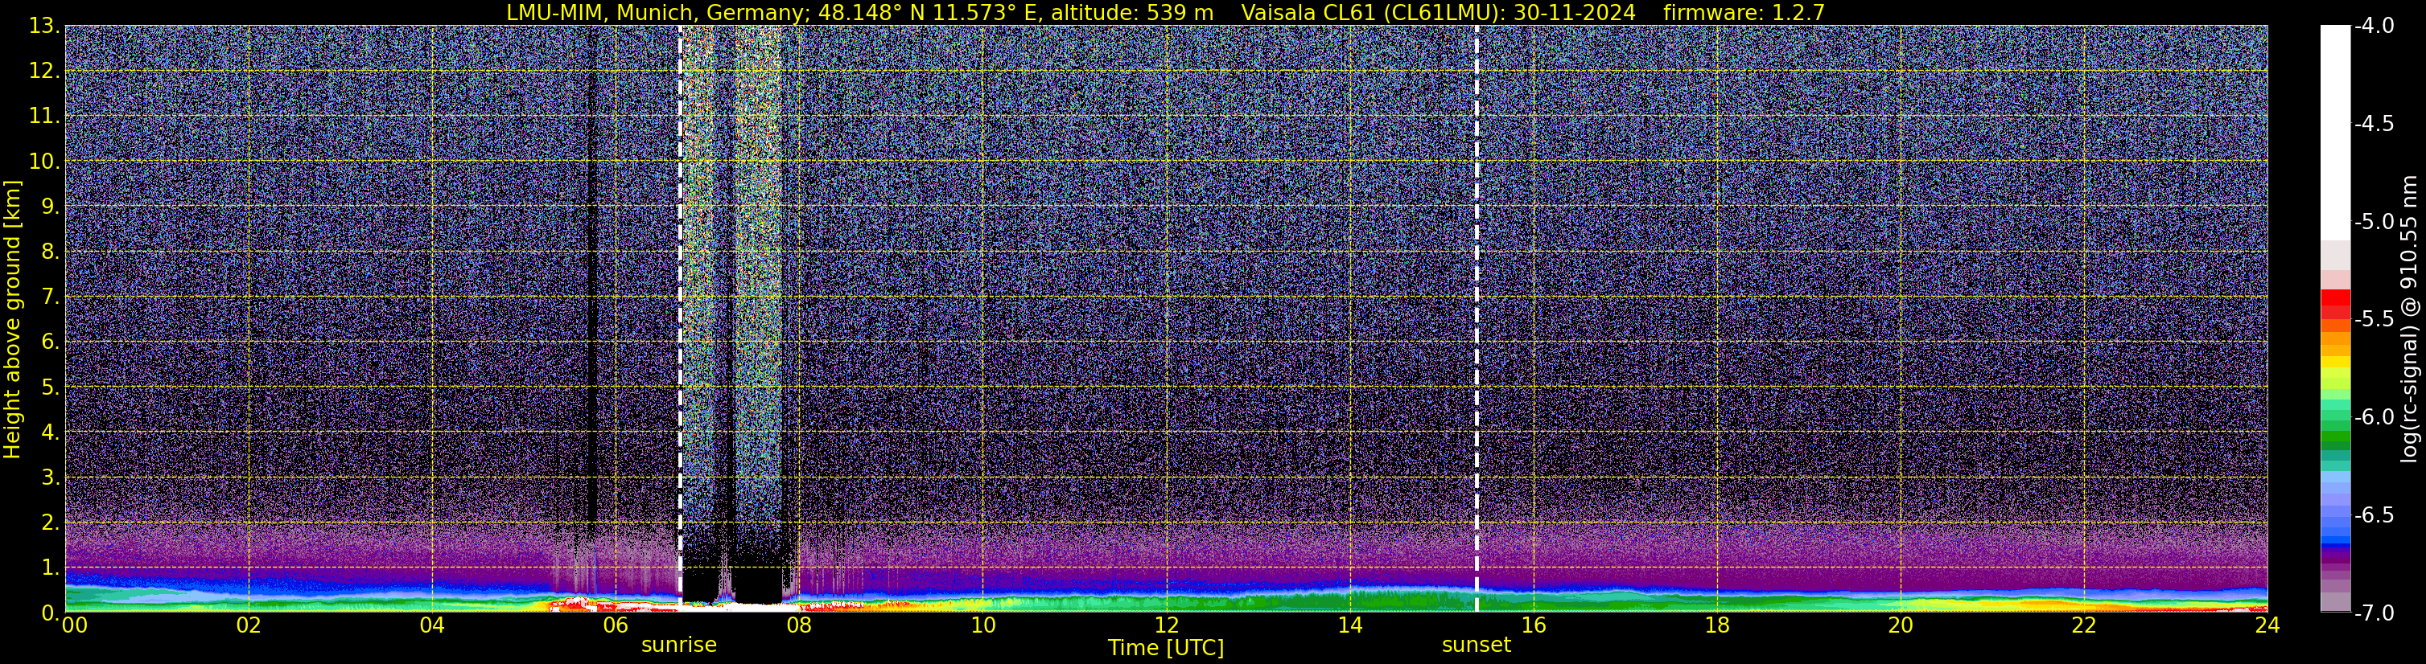2426x664 pixels.
Task: Click the 'sunset' label below the axis
Action: [1476, 646]
